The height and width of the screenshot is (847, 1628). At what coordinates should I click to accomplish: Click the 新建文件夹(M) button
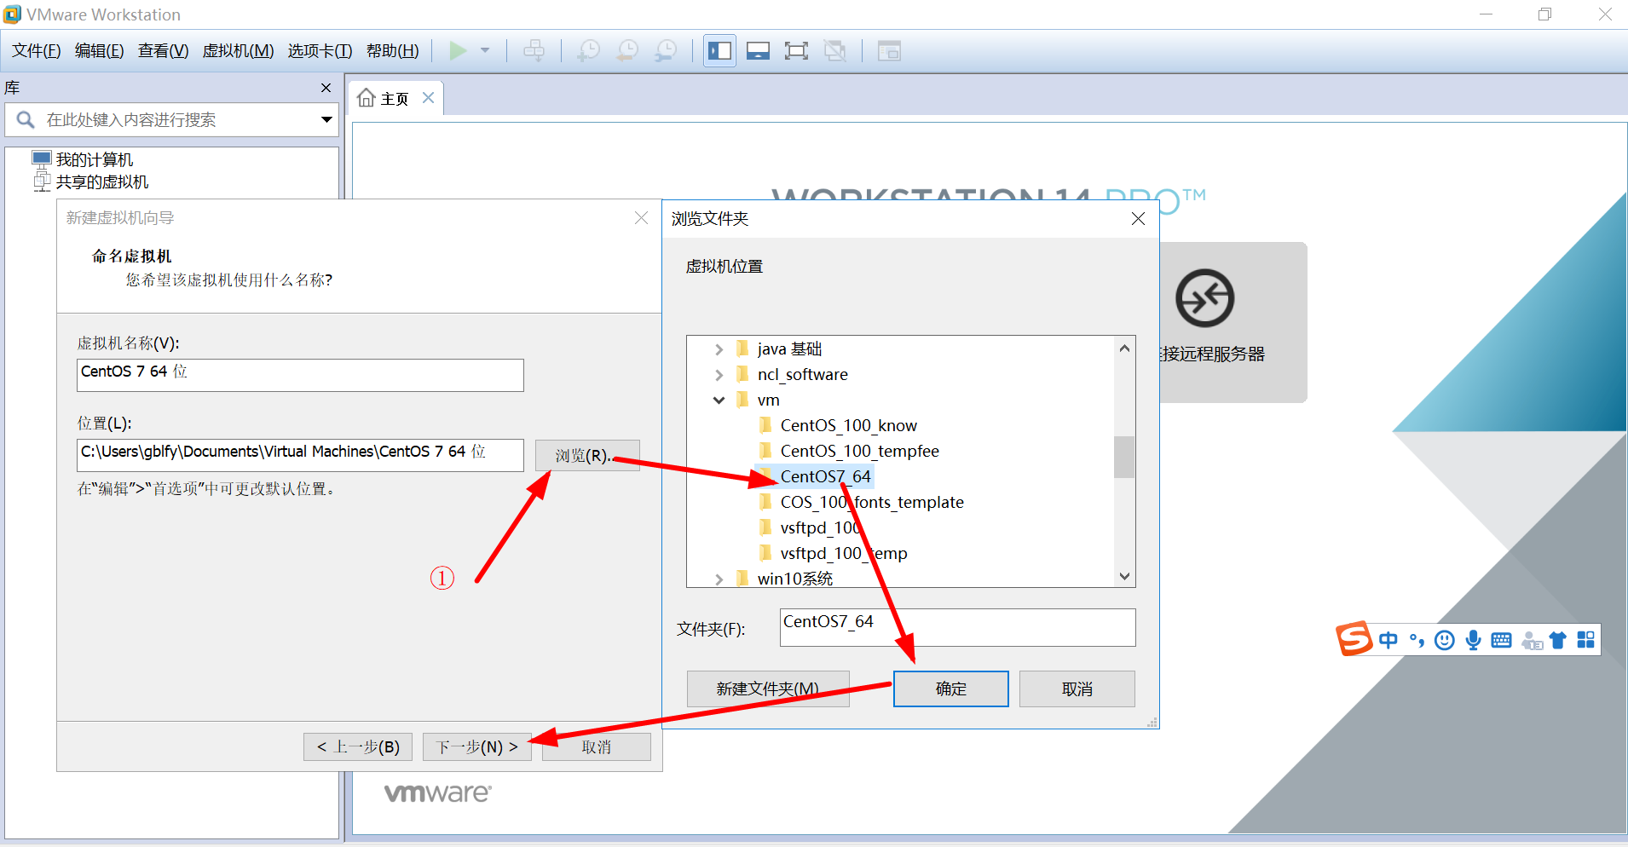pos(768,689)
